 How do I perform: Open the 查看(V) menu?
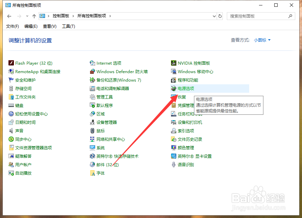tap(49, 26)
